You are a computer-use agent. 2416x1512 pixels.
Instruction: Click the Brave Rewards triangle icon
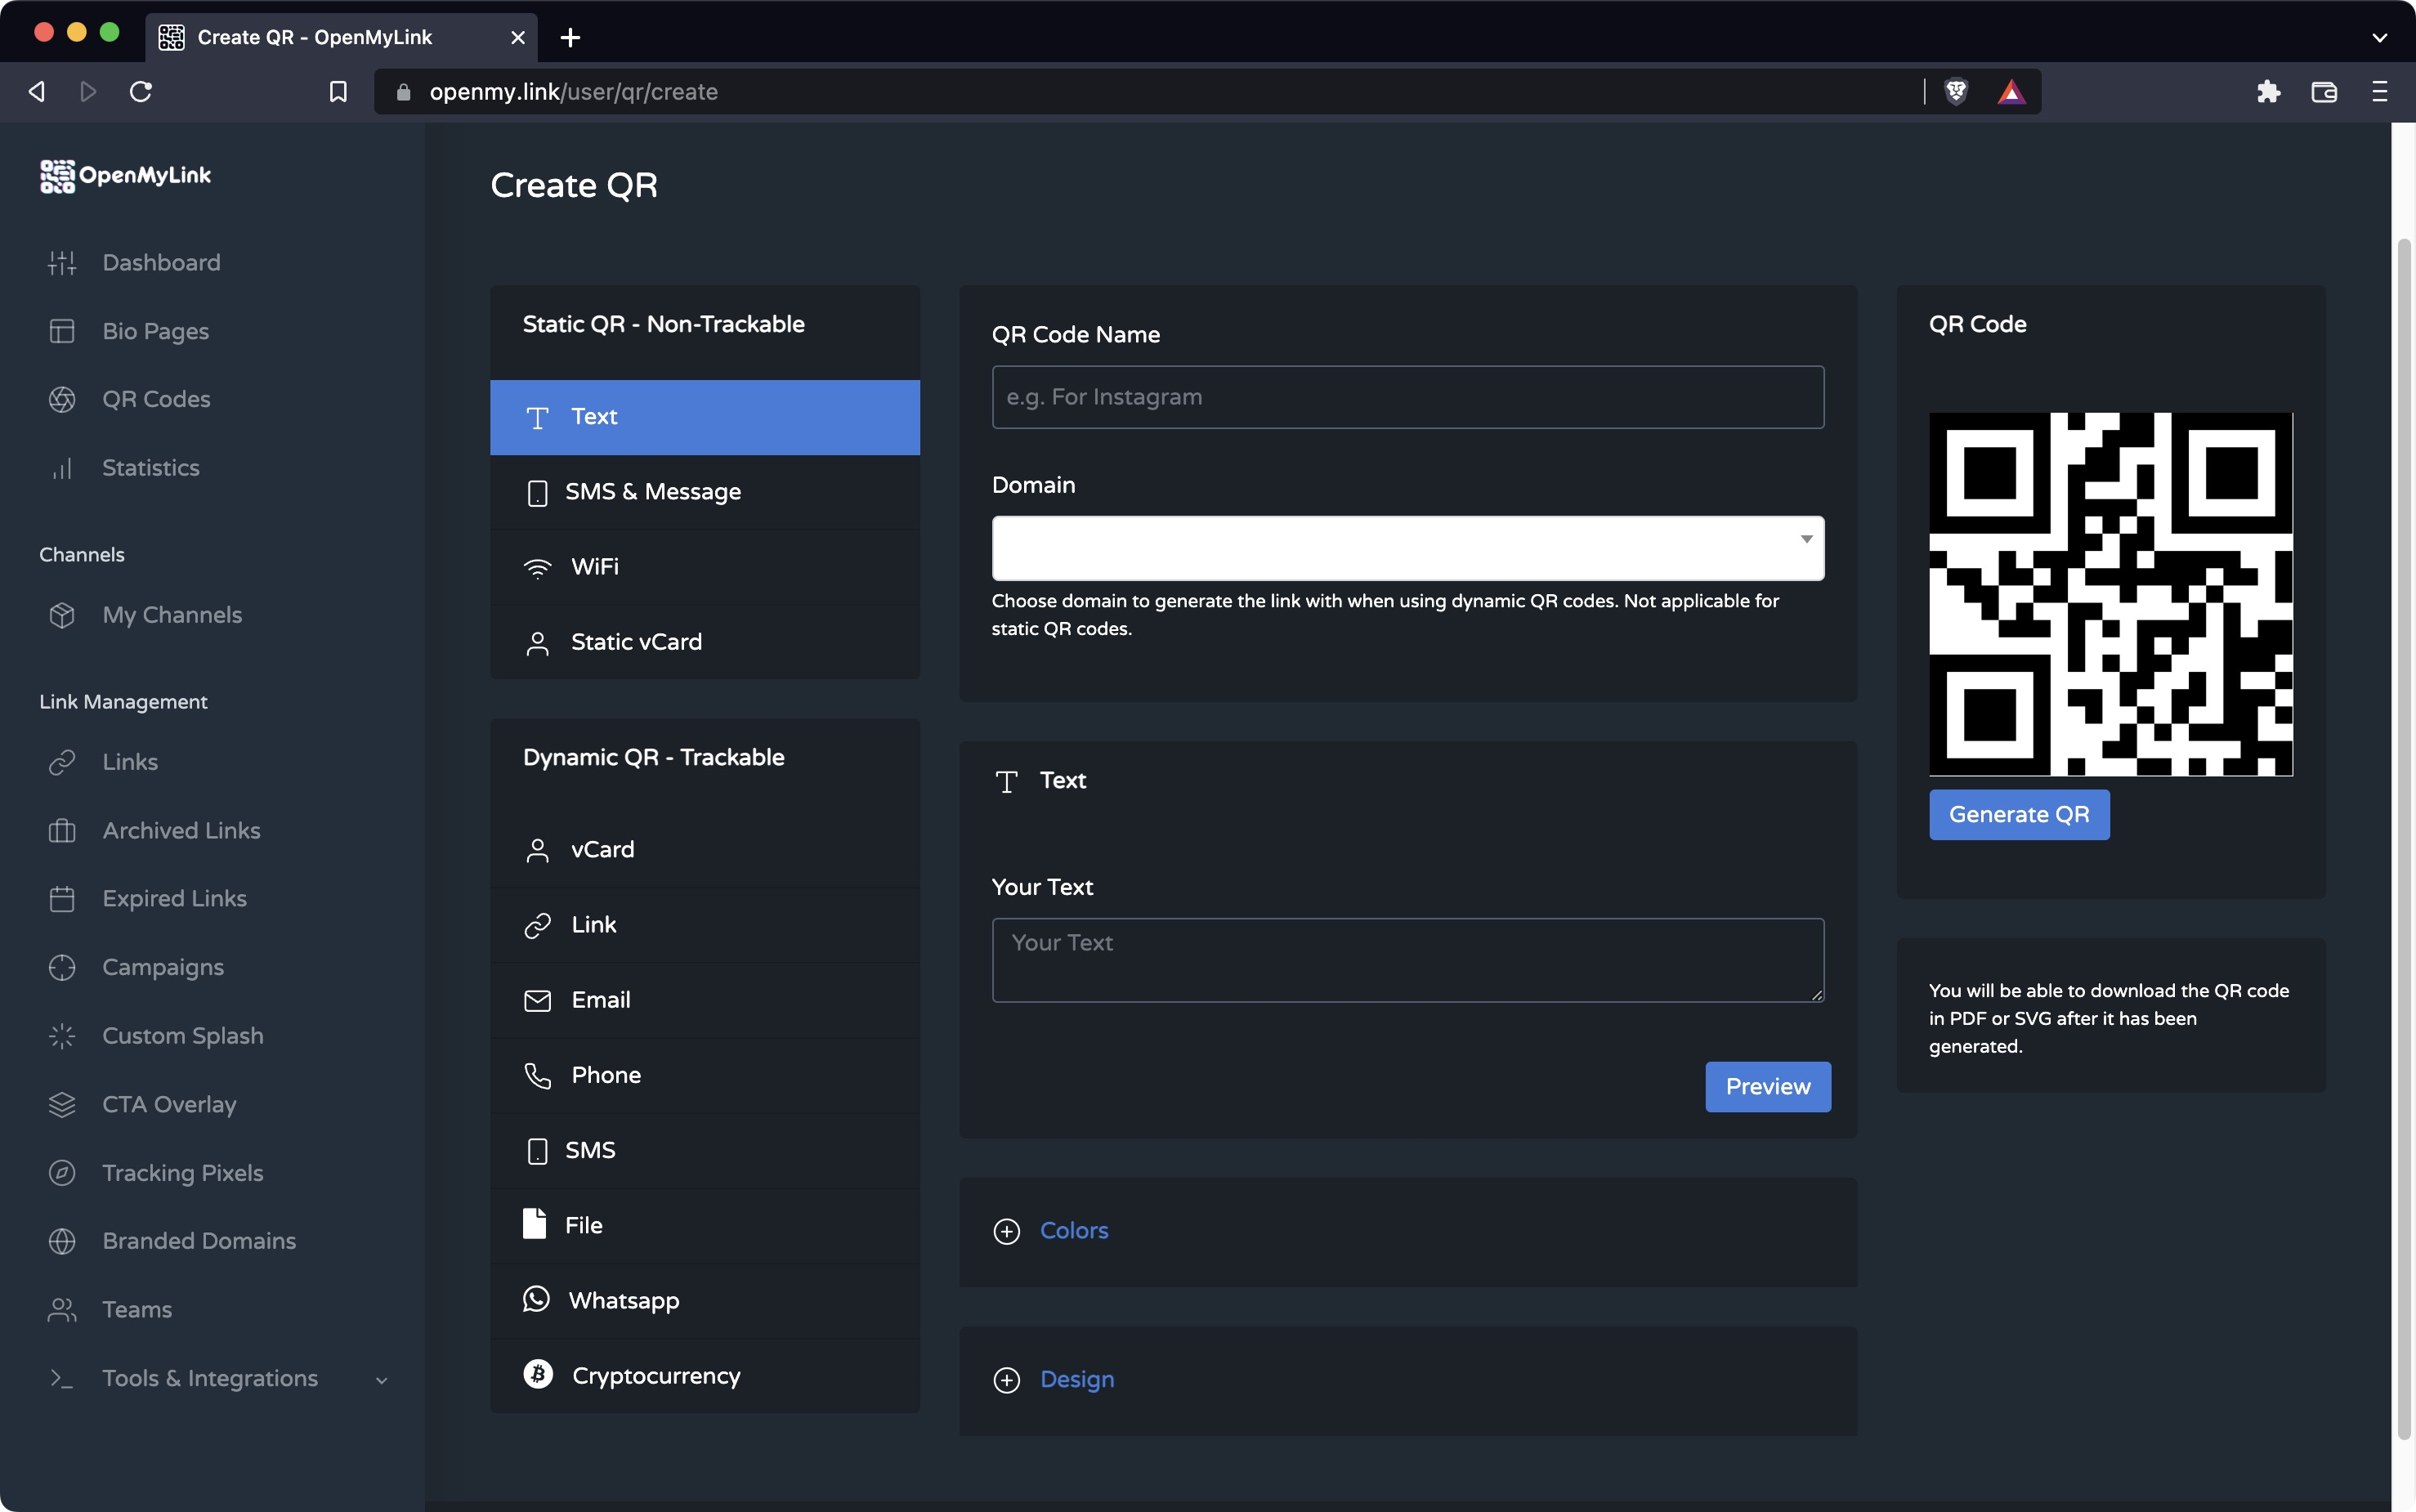[2011, 92]
